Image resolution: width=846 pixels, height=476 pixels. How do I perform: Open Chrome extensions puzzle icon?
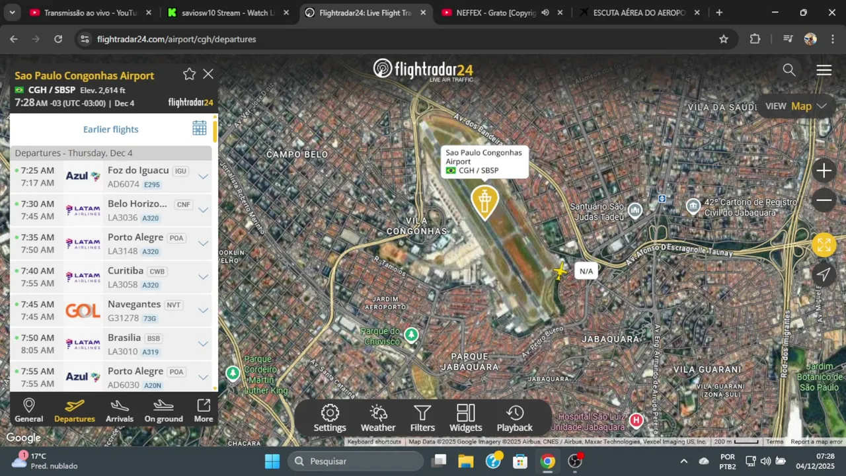click(x=755, y=39)
